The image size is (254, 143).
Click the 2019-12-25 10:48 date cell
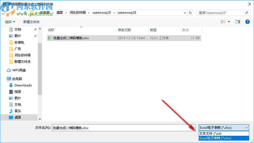(x=131, y=38)
